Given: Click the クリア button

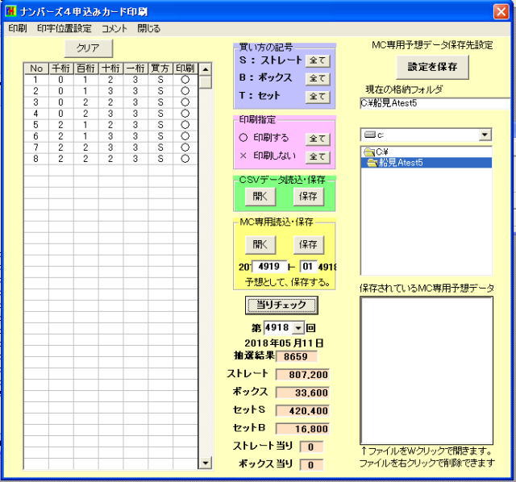Looking at the screenshot, I should [87, 48].
